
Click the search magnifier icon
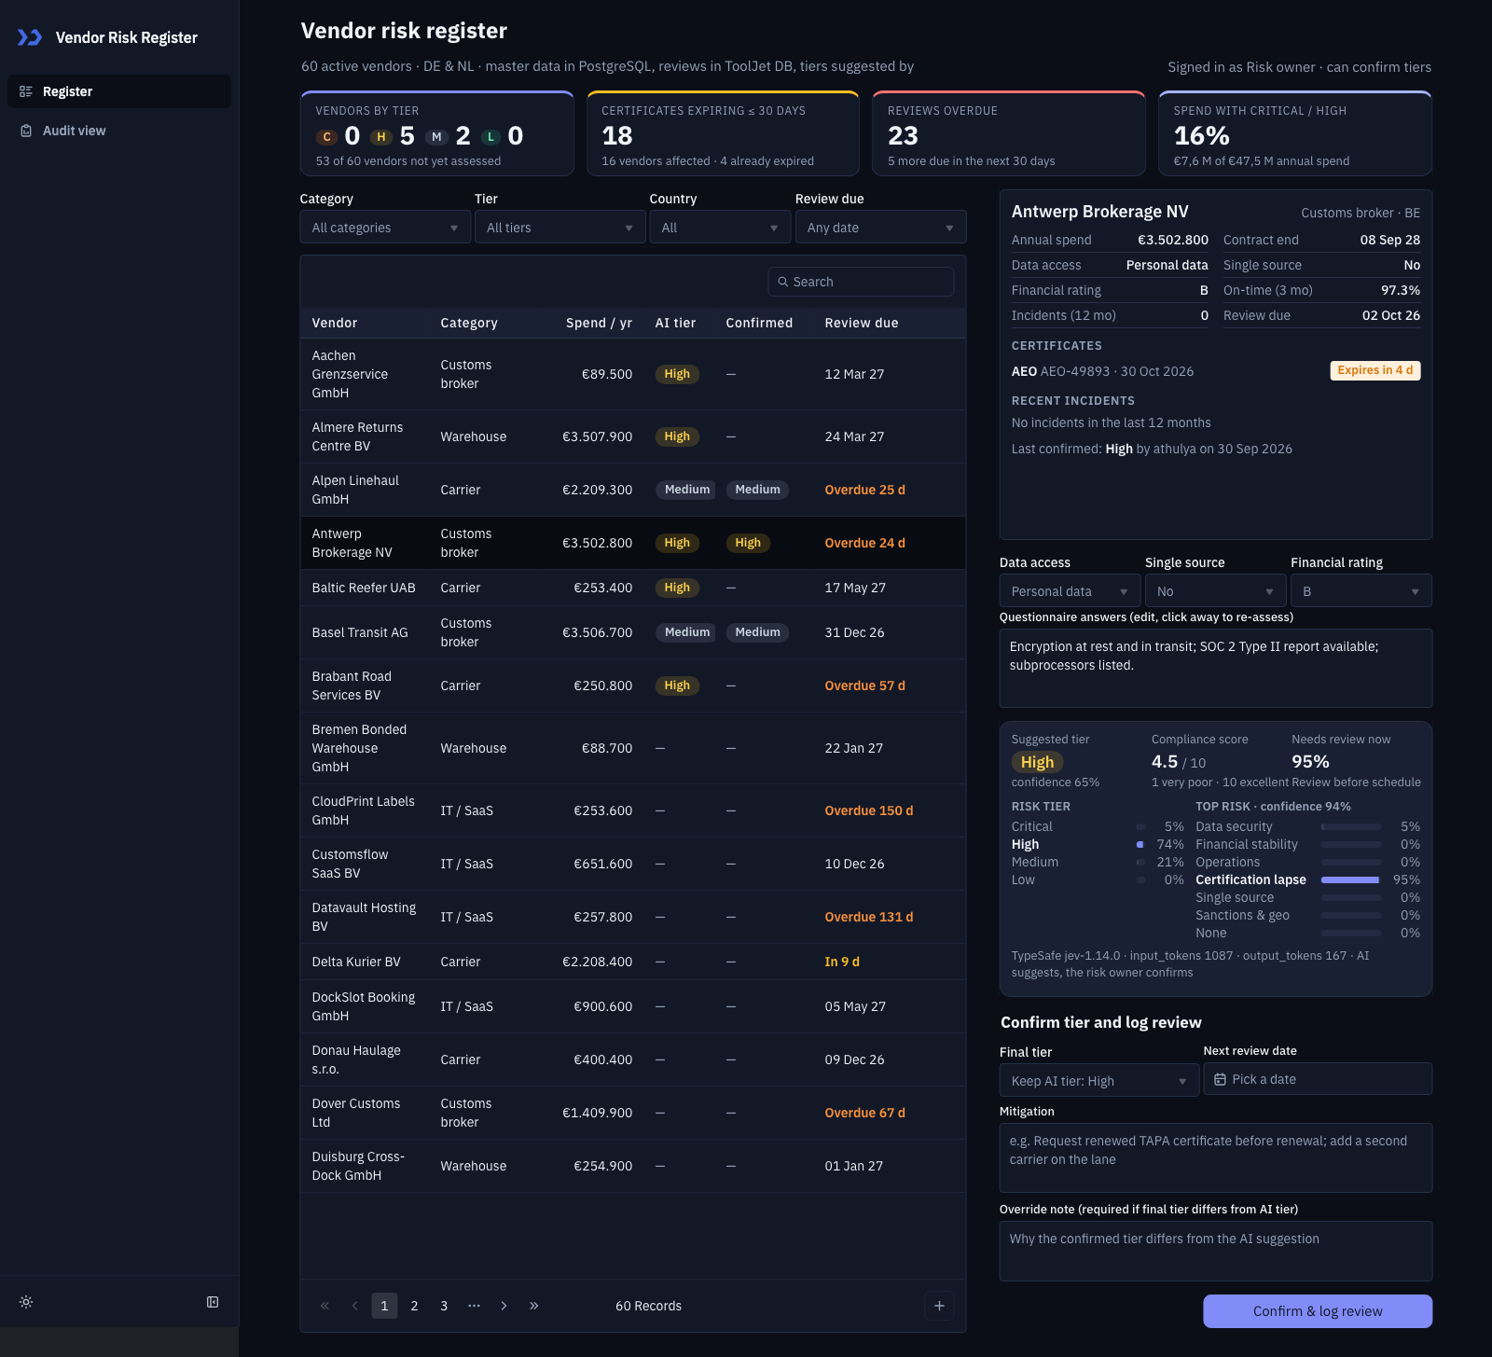click(783, 282)
